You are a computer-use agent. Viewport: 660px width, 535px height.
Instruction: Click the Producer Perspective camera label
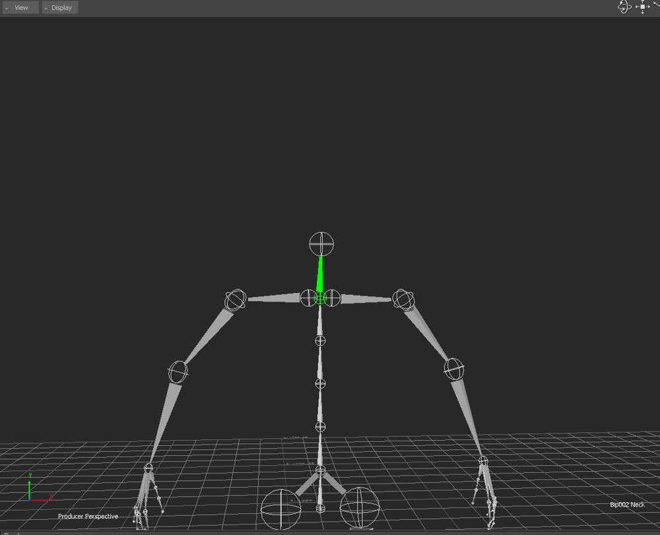[88, 516]
